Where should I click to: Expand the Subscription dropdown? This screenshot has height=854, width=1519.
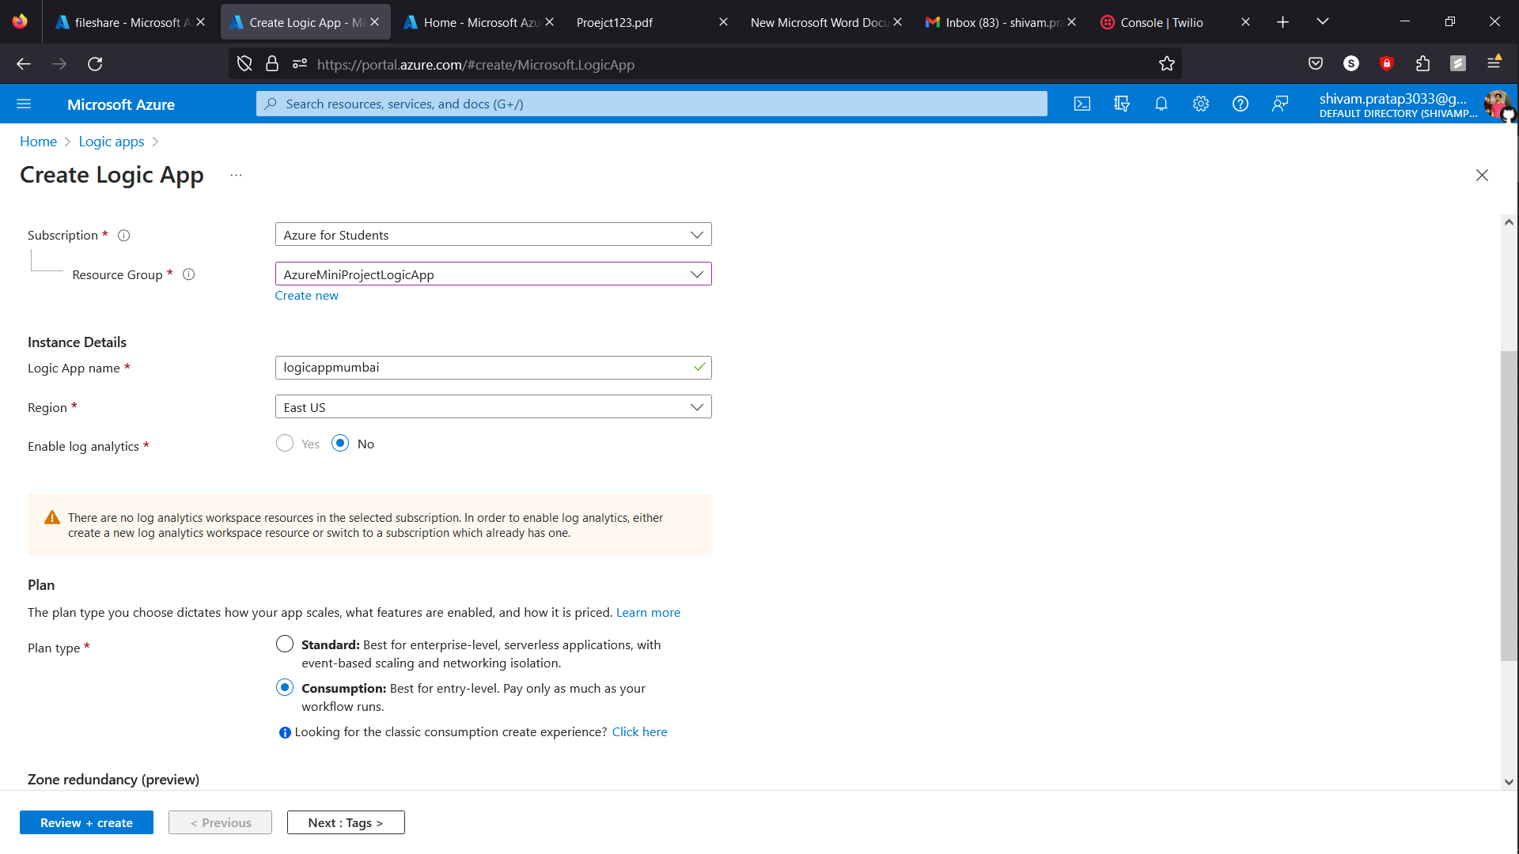(493, 235)
